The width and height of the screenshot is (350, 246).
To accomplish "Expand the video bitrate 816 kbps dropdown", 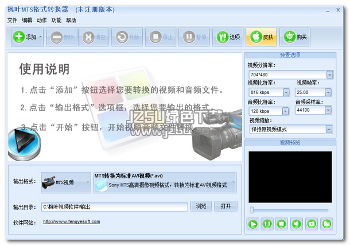I will pos(286,92).
